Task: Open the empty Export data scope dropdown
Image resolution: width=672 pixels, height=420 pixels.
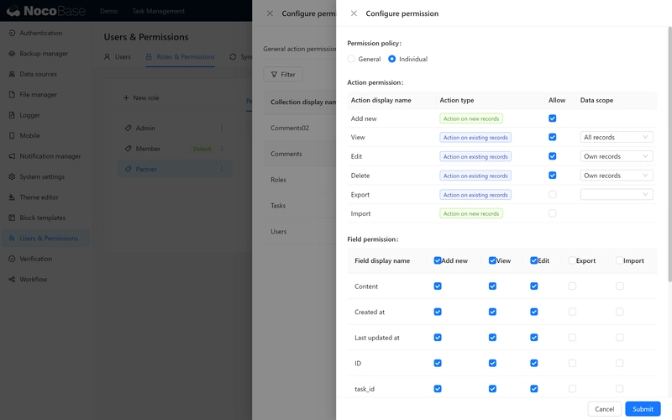Action: (617, 195)
